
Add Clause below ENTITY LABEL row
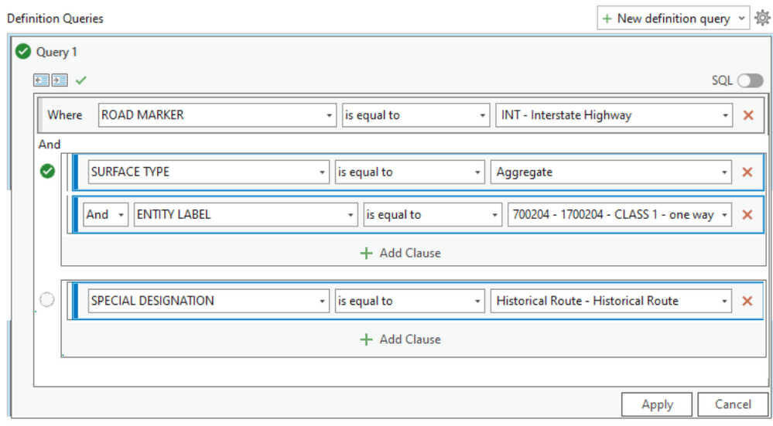pyautogui.click(x=401, y=253)
